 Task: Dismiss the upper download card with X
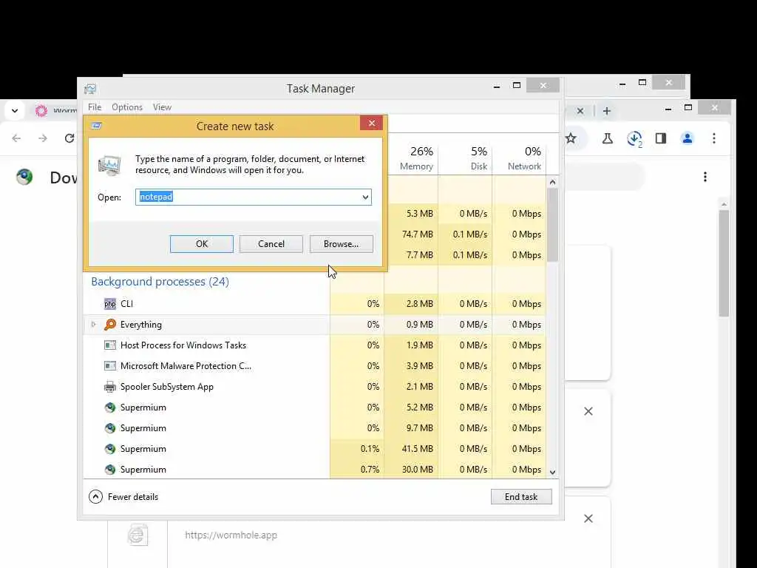(588, 411)
